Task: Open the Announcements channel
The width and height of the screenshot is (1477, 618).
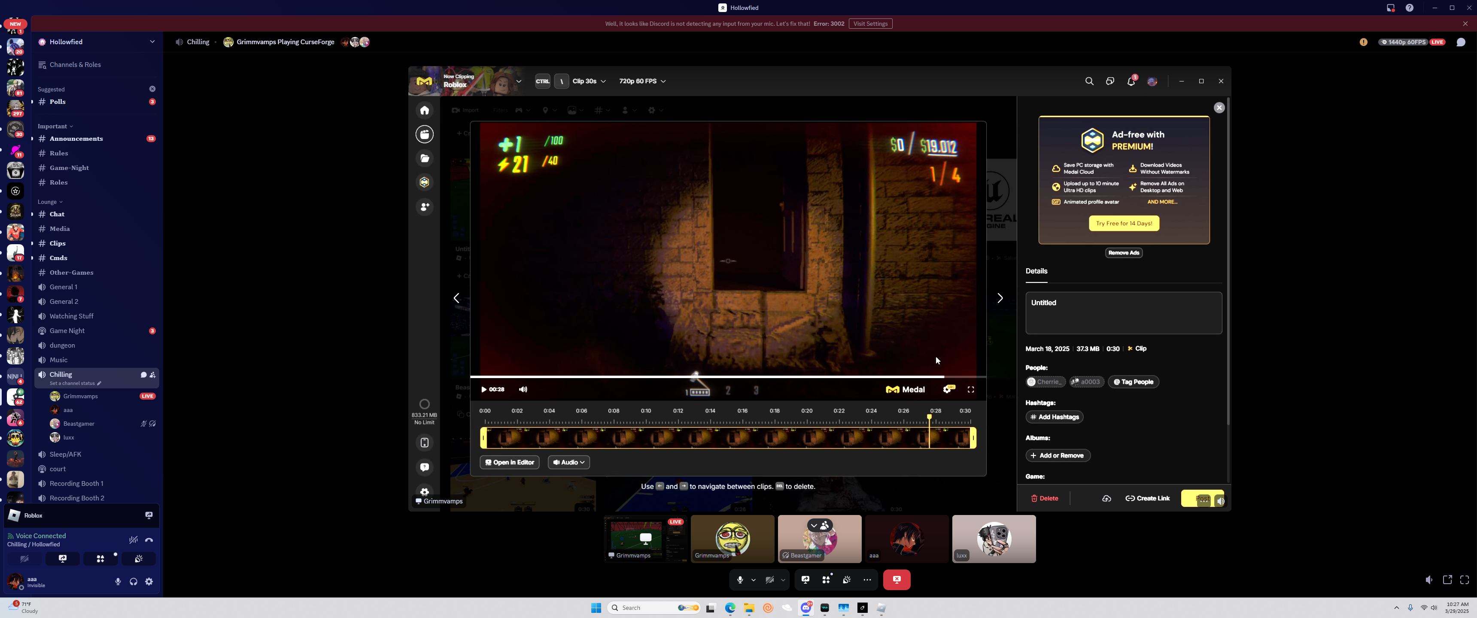Action: point(76,139)
